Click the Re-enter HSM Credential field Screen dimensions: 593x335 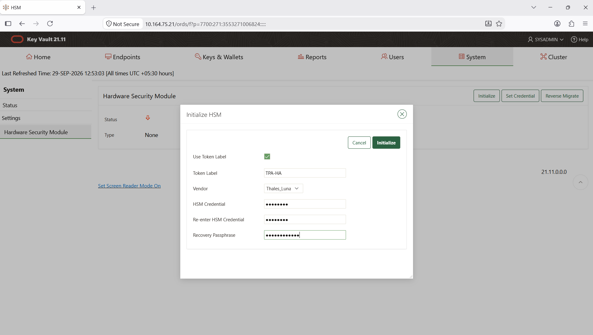(x=305, y=219)
